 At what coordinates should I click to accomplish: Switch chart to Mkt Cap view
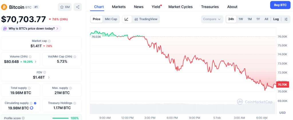(x=111, y=19)
